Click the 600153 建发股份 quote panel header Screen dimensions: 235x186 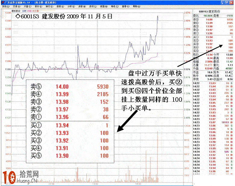(x=209, y=11)
